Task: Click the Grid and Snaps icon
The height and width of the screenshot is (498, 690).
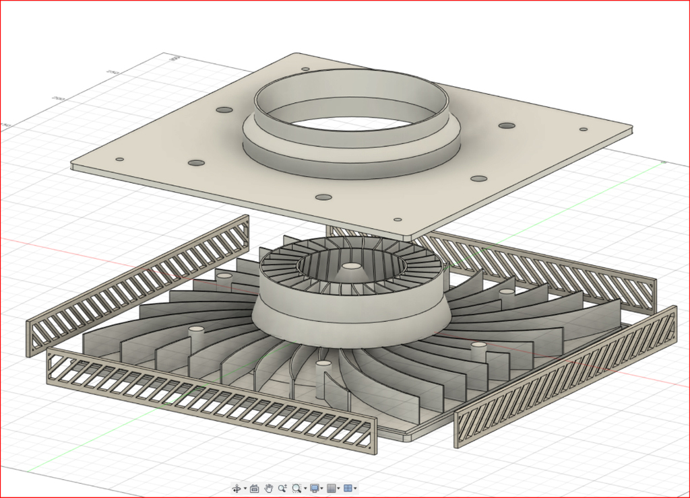Action: pyautogui.click(x=332, y=489)
